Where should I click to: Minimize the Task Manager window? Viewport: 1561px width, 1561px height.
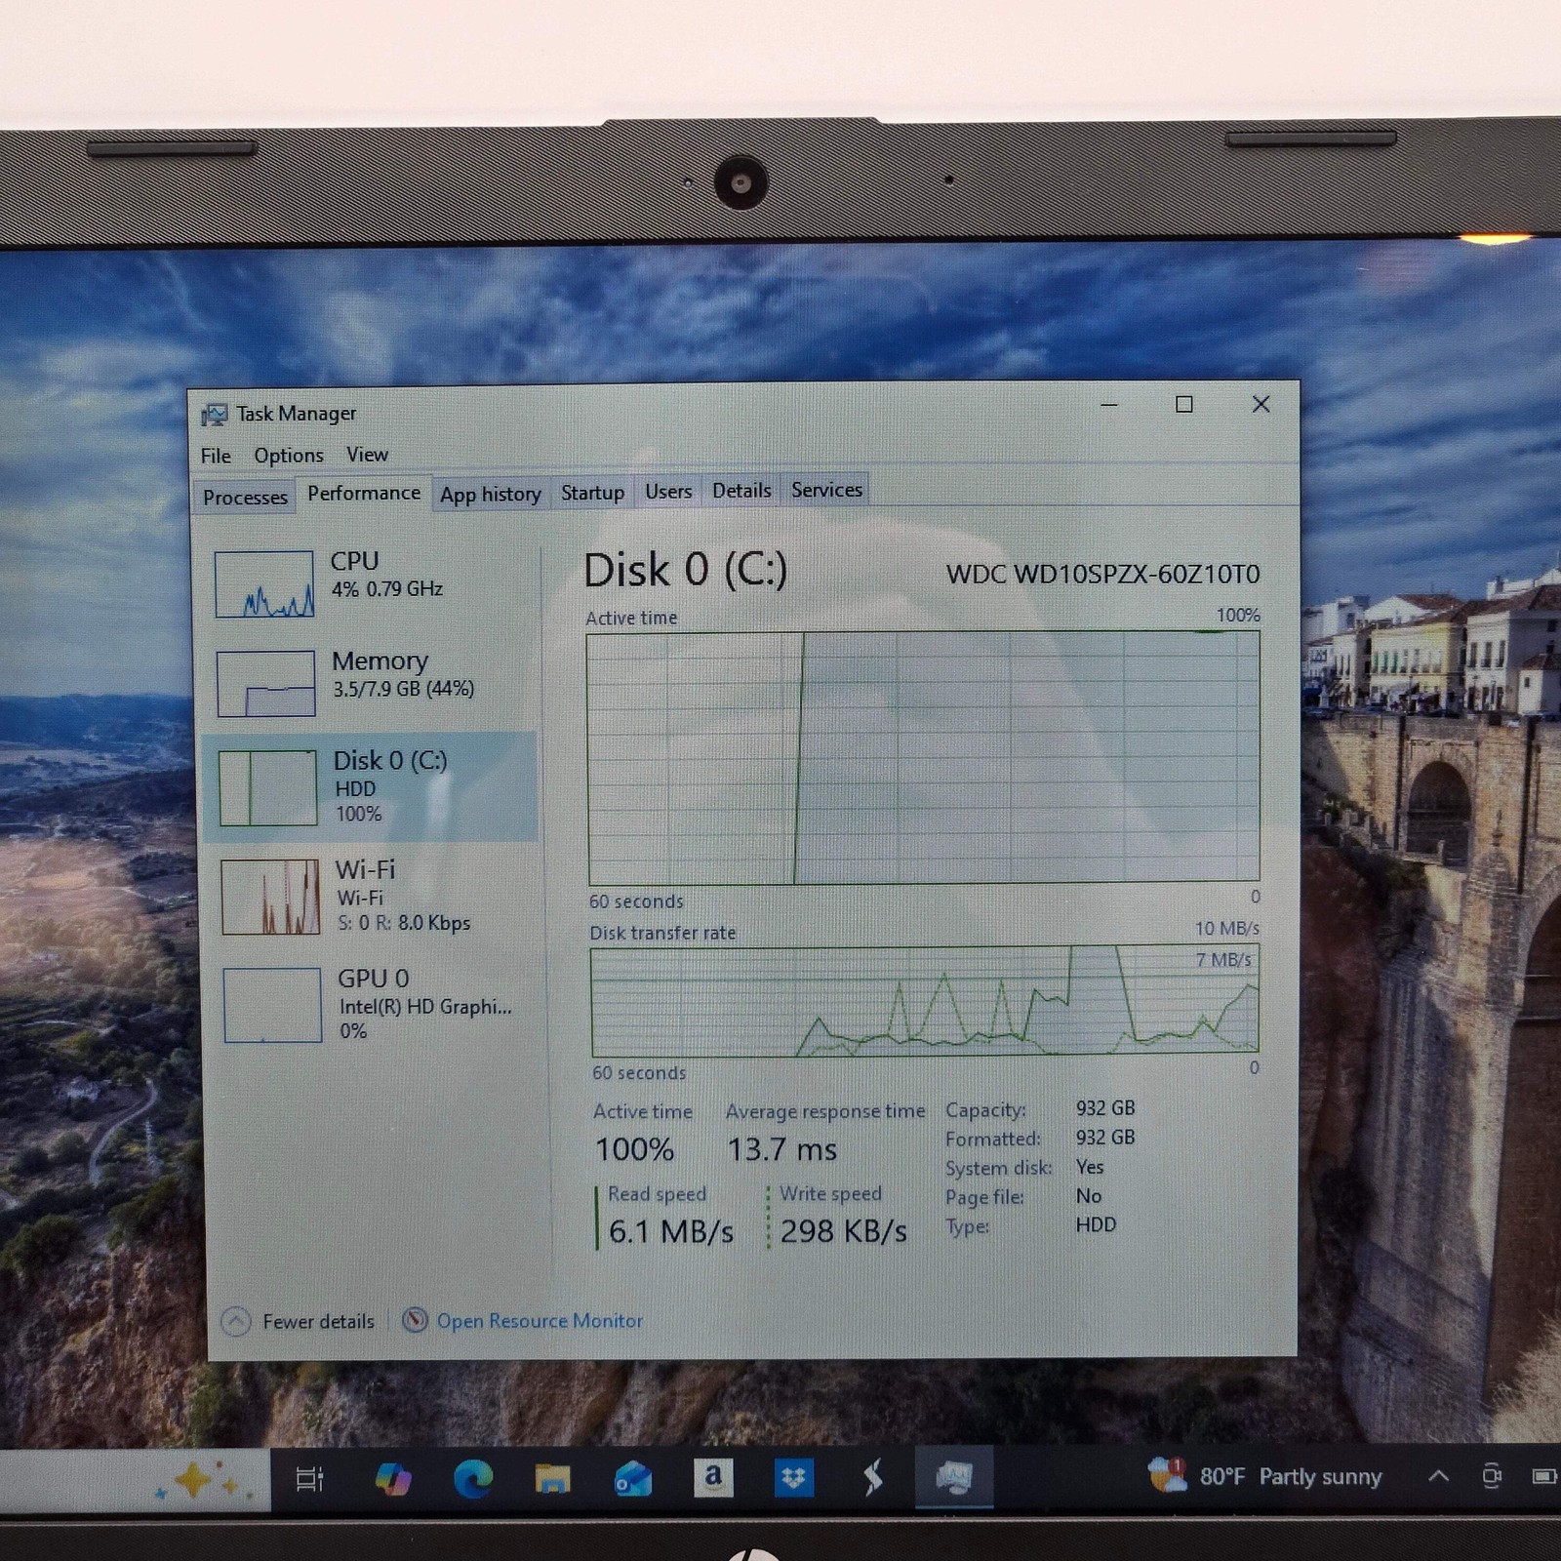click(x=1109, y=405)
